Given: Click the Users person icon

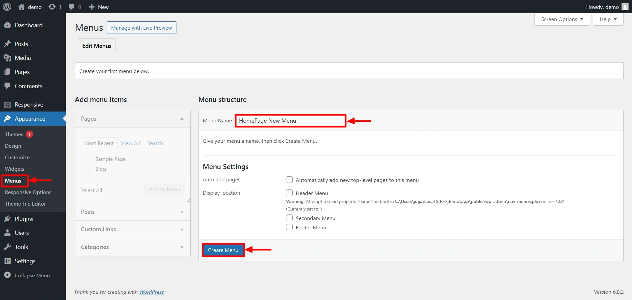Looking at the screenshot, I should (7, 233).
